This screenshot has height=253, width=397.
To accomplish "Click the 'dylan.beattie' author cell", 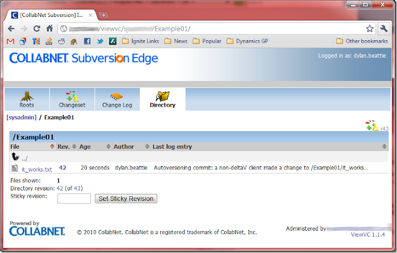I will (x=131, y=168).
